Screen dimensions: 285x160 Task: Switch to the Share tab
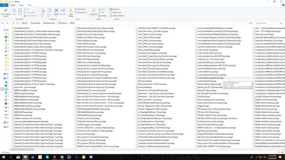click(21, 5)
